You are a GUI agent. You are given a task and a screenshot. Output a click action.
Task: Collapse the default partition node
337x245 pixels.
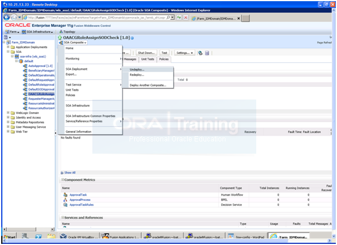click(16, 61)
